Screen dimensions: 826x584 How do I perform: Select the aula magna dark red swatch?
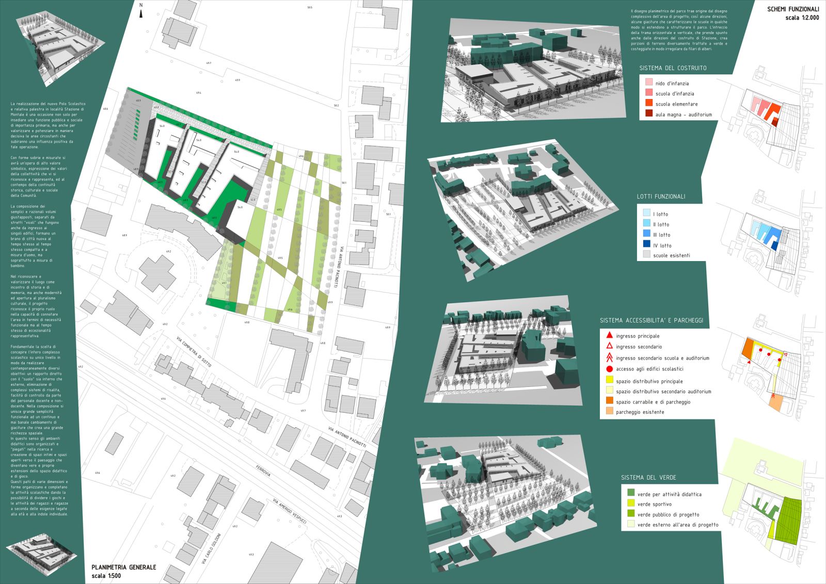(648, 114)
